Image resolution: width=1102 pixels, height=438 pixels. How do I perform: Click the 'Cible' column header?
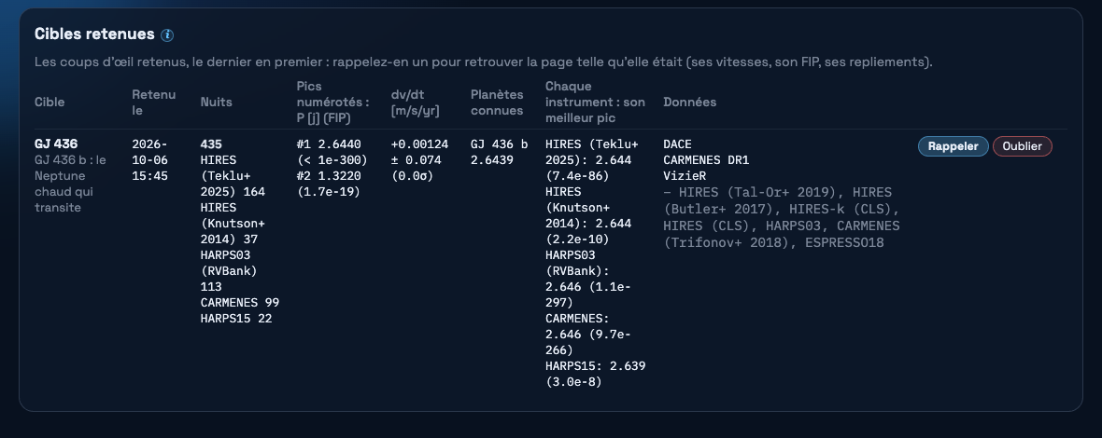point(49,103)
